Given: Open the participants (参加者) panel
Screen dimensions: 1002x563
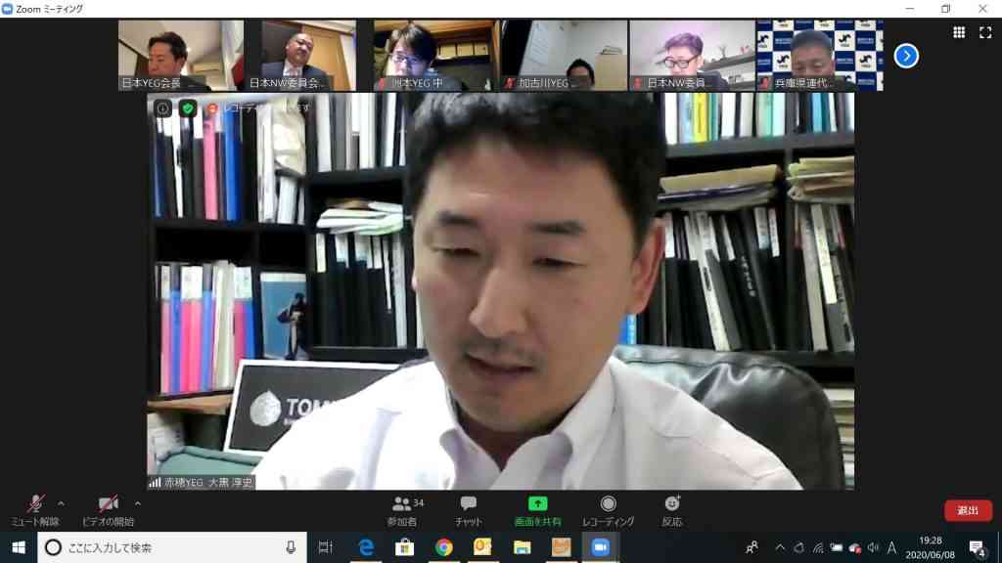Looking at the screenshot, I should (402, 510).
